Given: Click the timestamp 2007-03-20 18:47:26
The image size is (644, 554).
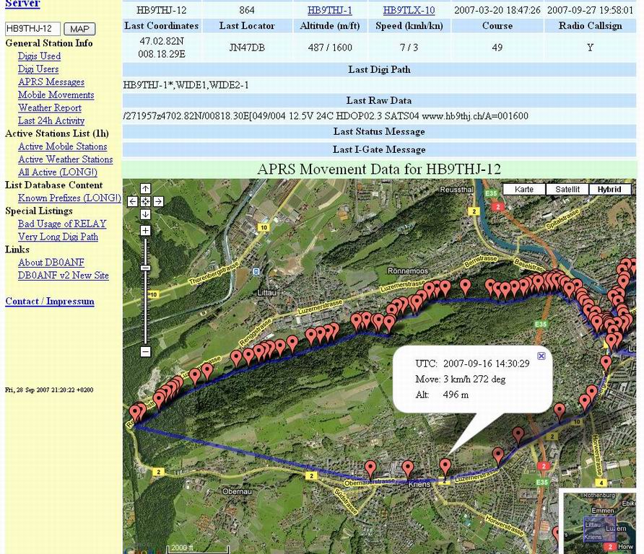Looking at the screenshot, I should pos(497,10).
